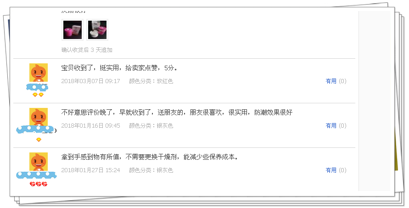
Task: Click the 颜色分类:玫红色 label
Action: point(151,81)
